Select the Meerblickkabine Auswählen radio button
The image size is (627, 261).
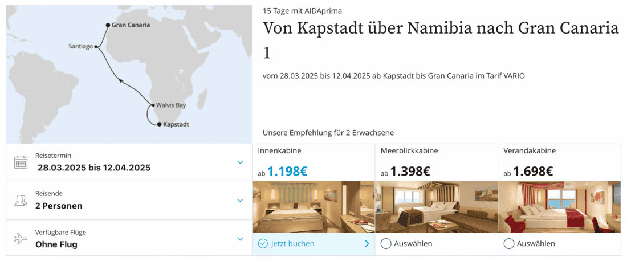386,244
